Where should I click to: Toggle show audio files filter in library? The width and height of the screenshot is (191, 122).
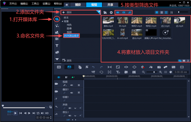pos(129,12)
